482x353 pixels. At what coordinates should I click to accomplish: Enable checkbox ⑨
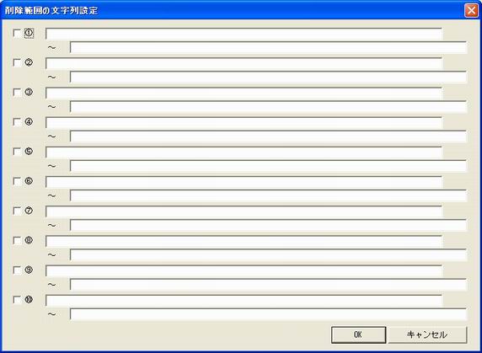pos(17,270)
